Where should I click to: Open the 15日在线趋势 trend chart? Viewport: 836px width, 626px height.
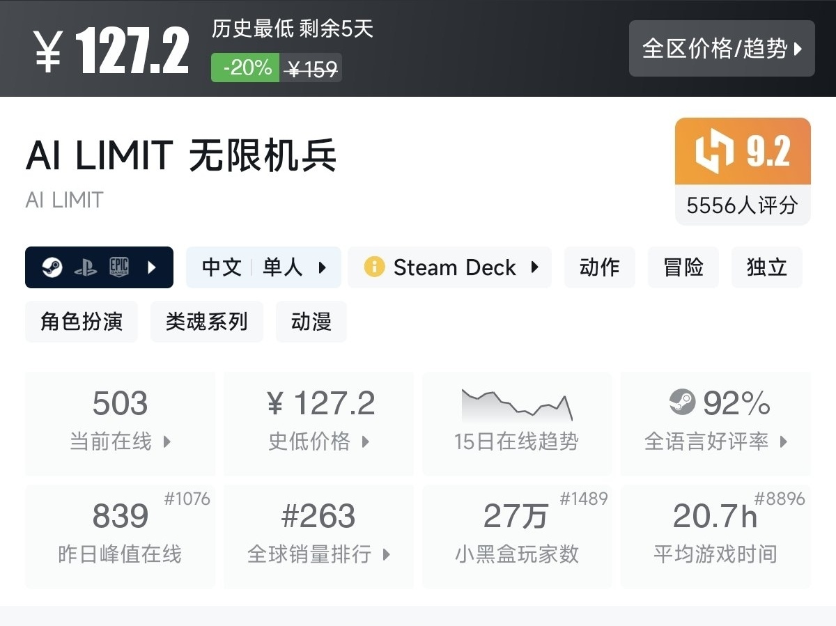[517, 424]
